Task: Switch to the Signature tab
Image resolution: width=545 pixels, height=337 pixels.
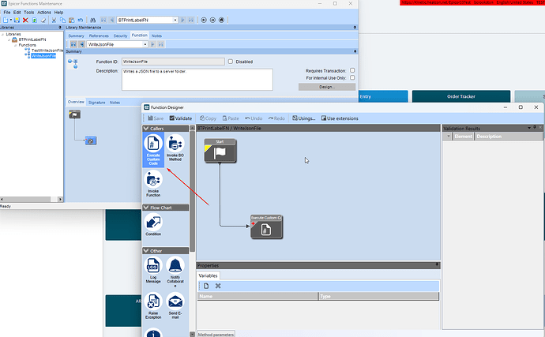Action: click(x=96, y=103)
